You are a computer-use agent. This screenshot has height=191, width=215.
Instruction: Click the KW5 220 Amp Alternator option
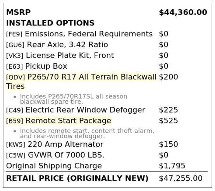coord(55,144)
